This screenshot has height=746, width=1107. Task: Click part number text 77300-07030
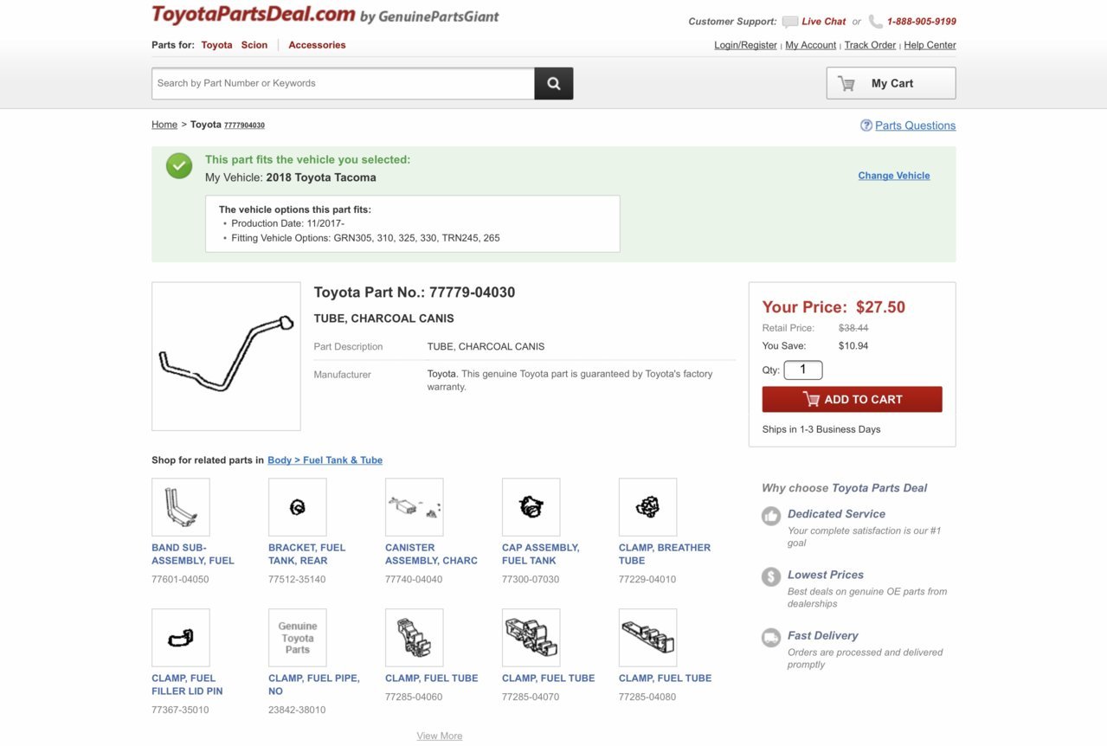tap(531, 580)
